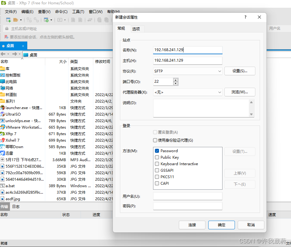Screen dimensions: 291x247
Task: Tick the 使用身份验证代理(G) checkbox
Action: 155,140
